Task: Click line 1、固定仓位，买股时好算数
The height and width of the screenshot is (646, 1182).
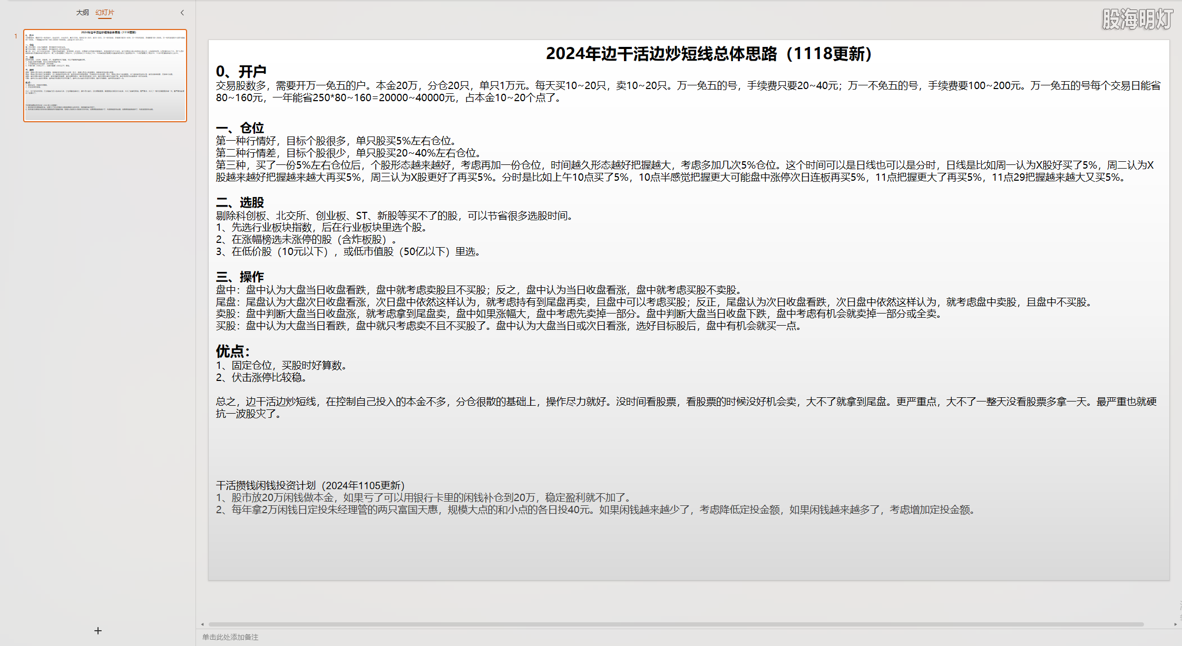Action: coord(281,365)
